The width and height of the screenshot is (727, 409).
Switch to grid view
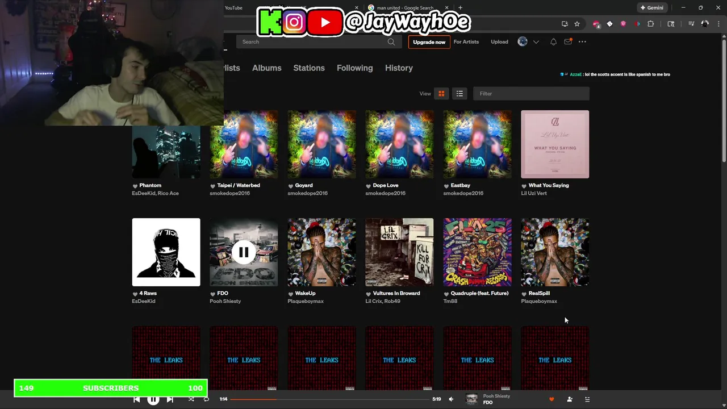pyautogui.click(x=441, y=94)
